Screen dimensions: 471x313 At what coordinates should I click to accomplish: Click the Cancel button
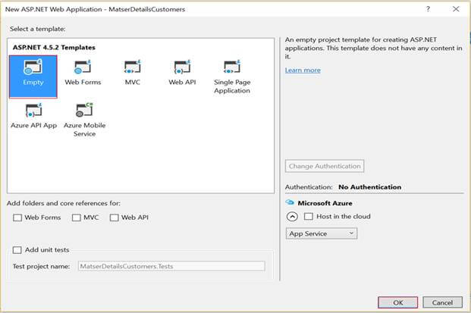(442, 302)
